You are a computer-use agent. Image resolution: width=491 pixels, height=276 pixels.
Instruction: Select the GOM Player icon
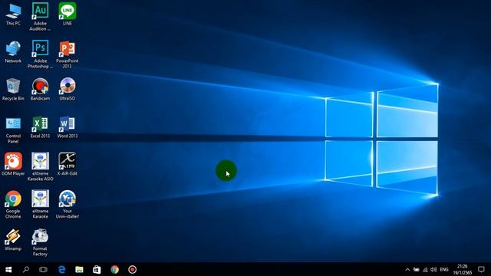tap(13, 164)
